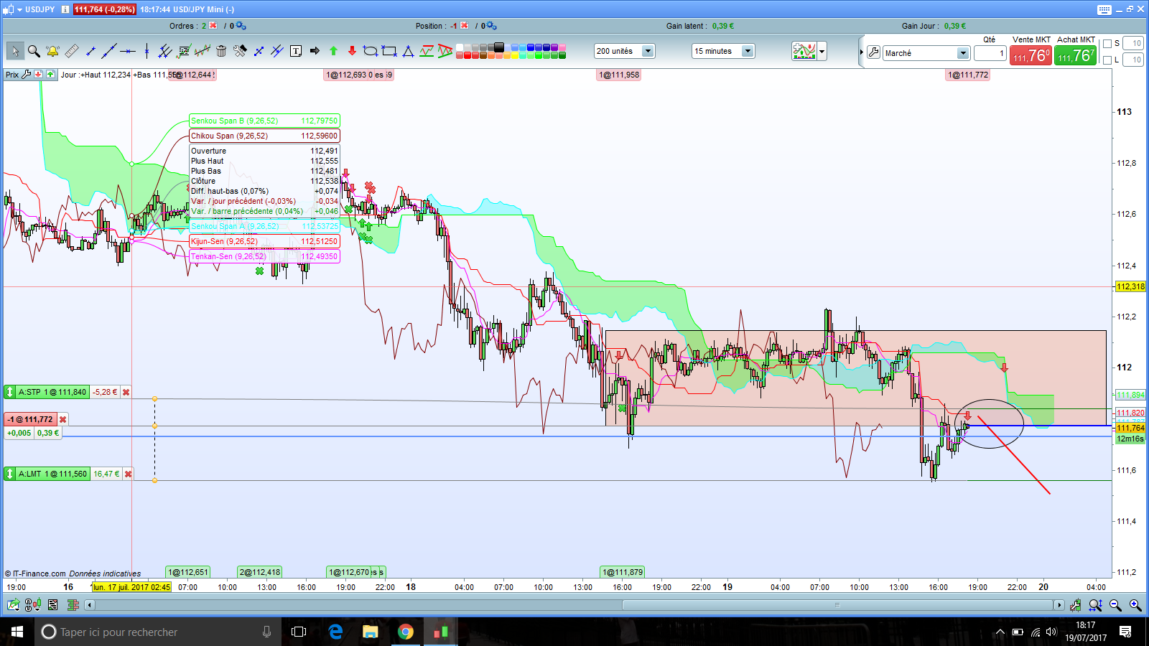The image size is (1149, 646).
Task: Click the indicators chart icon button
Action: click(804, 51)
